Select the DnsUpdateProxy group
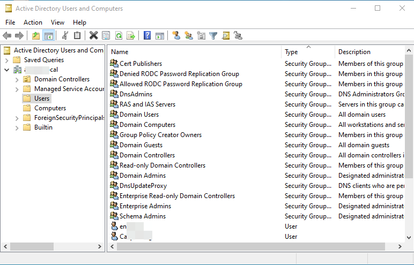The width and height of the screenshot is (414, 265). [x=143, y=186]
